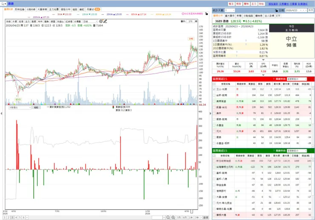Switch to the 主力地圖 tab

[x=54, y=9]
